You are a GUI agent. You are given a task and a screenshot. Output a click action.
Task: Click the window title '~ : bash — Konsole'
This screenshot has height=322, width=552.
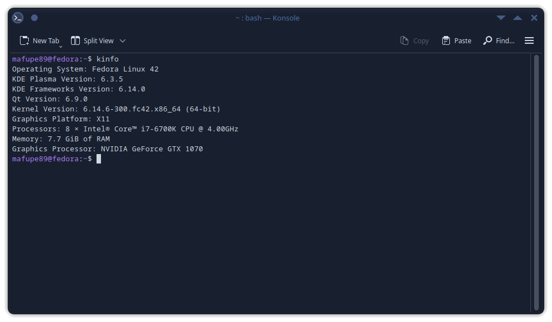tap(267, 18)
